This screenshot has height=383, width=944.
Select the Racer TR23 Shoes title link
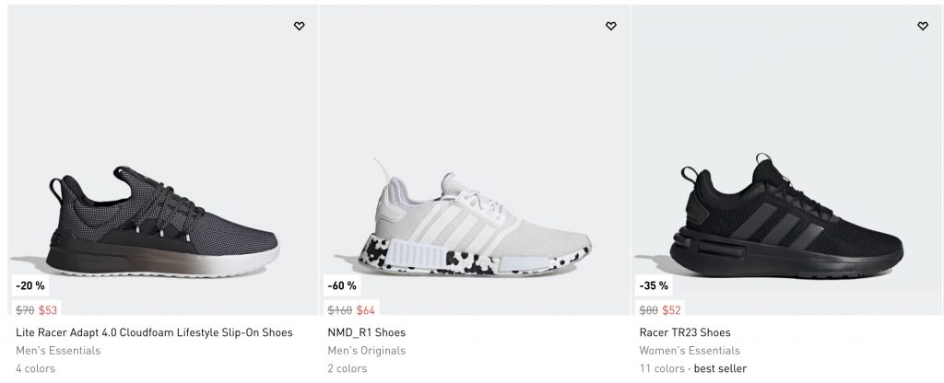[683, 332]
